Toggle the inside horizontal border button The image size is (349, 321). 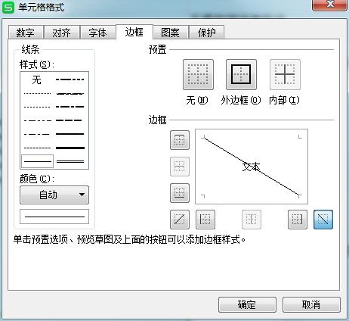pos(180,167)
